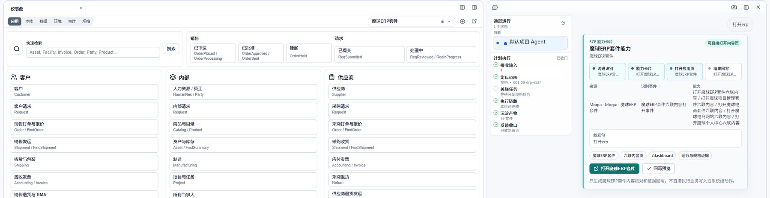This screenshot has width=770, height=198.
Task: Open 供应商 Supplier card
Action: pyautogui.click(x=402, y=92)
